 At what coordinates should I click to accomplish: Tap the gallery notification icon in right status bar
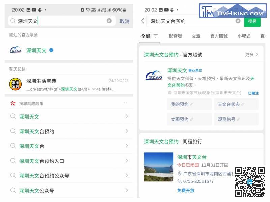click(x=161, y=10)
